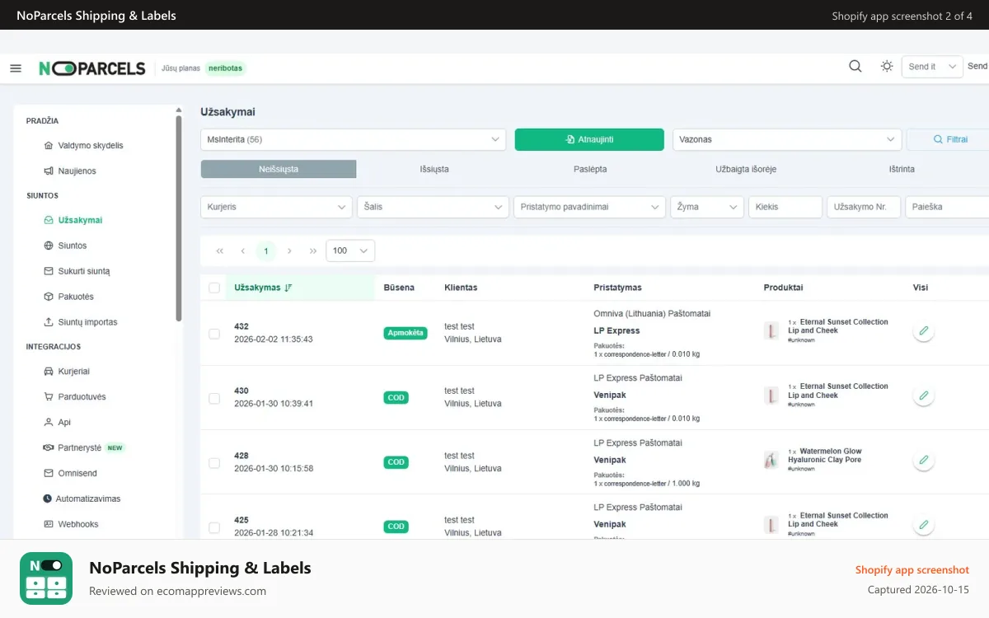Edit order 430 with pencil icon
Screen dimensions: 989x618
coord(924,396)
